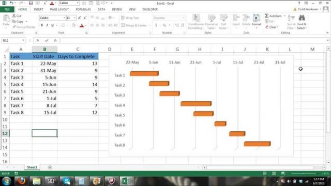Click the AutoSum sigma icon
Viewport: 331px width, 186px height.
267,16
